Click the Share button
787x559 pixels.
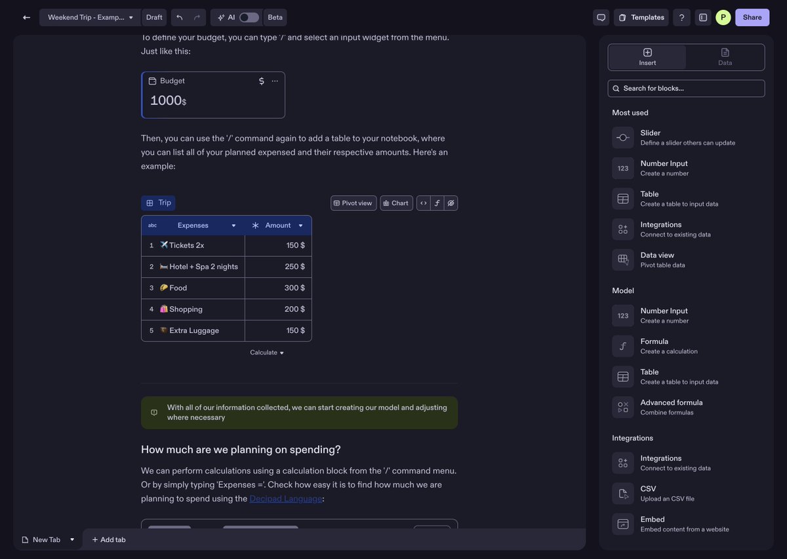[752, 18]
